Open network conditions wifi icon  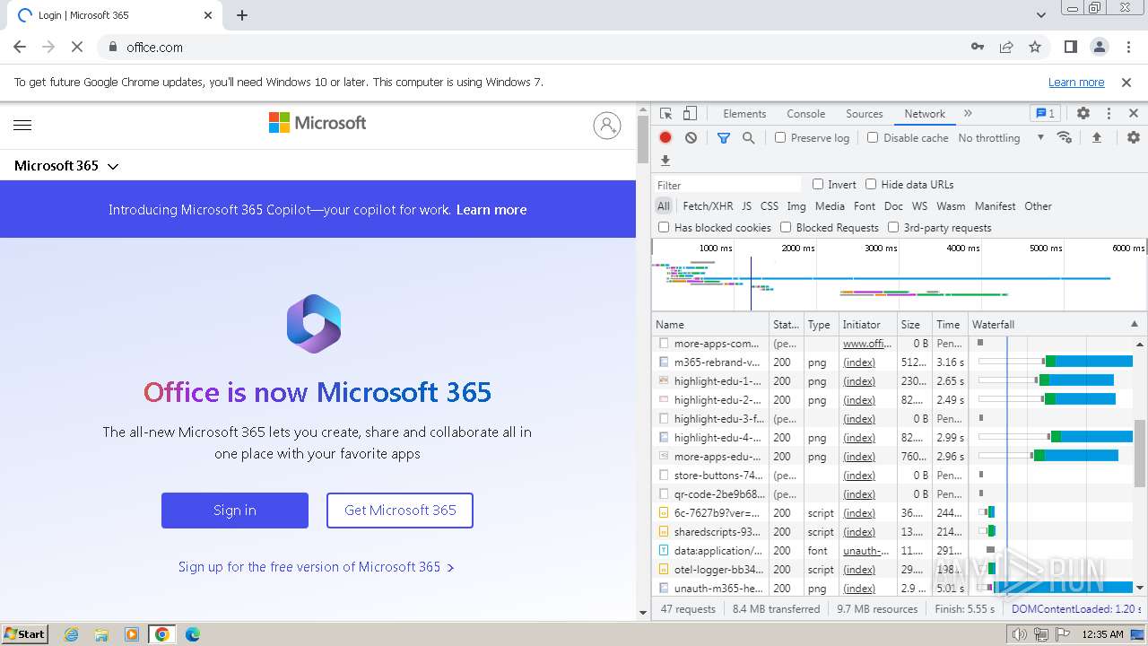pyautogui.click(x=1065, y=137)
